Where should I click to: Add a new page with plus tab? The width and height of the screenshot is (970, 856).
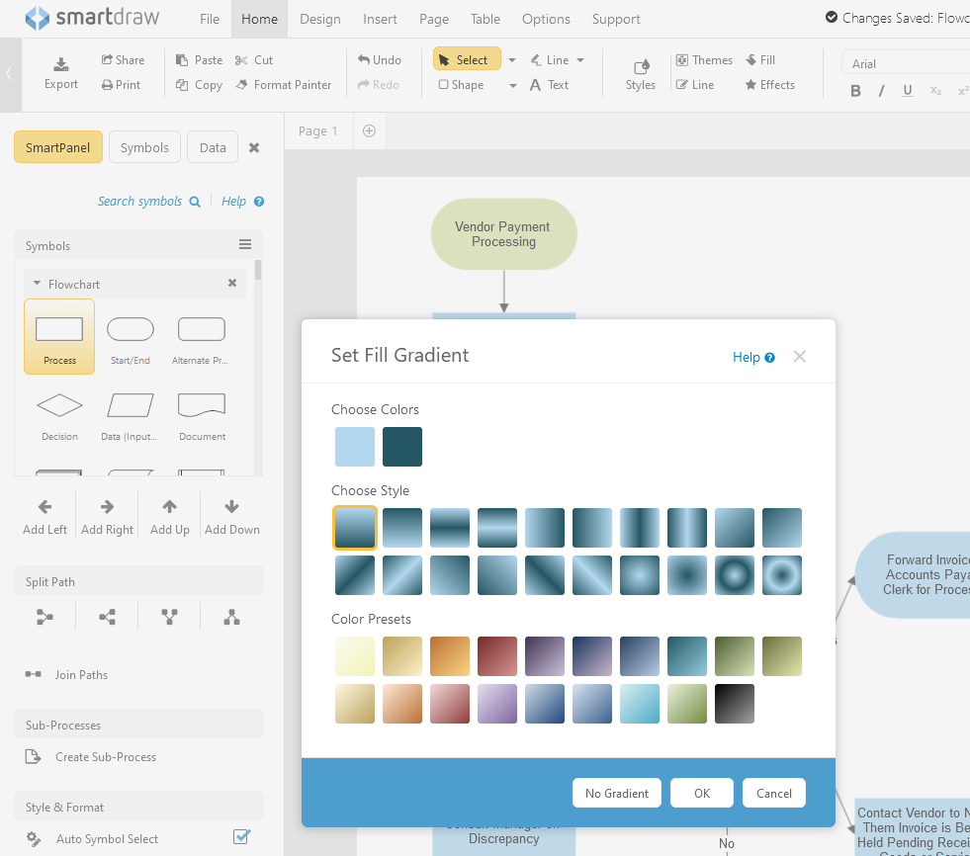[x=369, y=130]
